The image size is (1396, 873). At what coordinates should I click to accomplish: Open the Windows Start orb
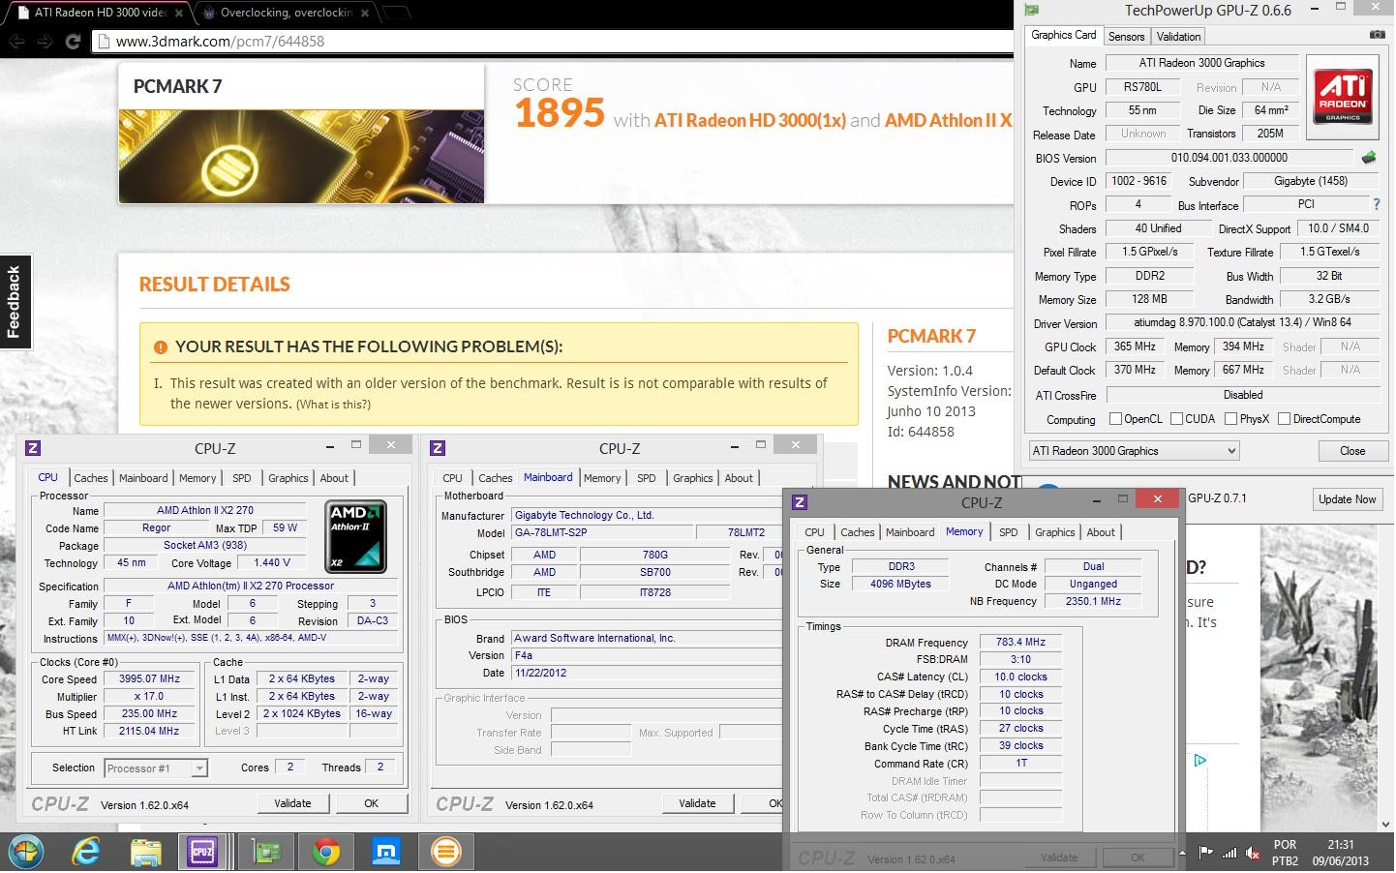(x=26, y=852)
